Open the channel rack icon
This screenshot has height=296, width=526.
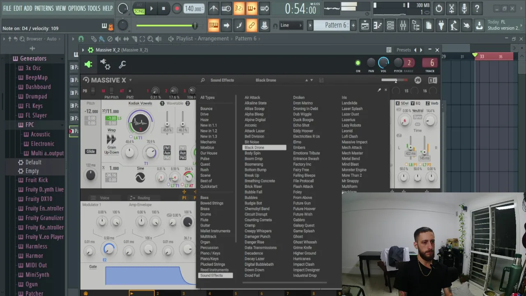[x=390, y=25]
